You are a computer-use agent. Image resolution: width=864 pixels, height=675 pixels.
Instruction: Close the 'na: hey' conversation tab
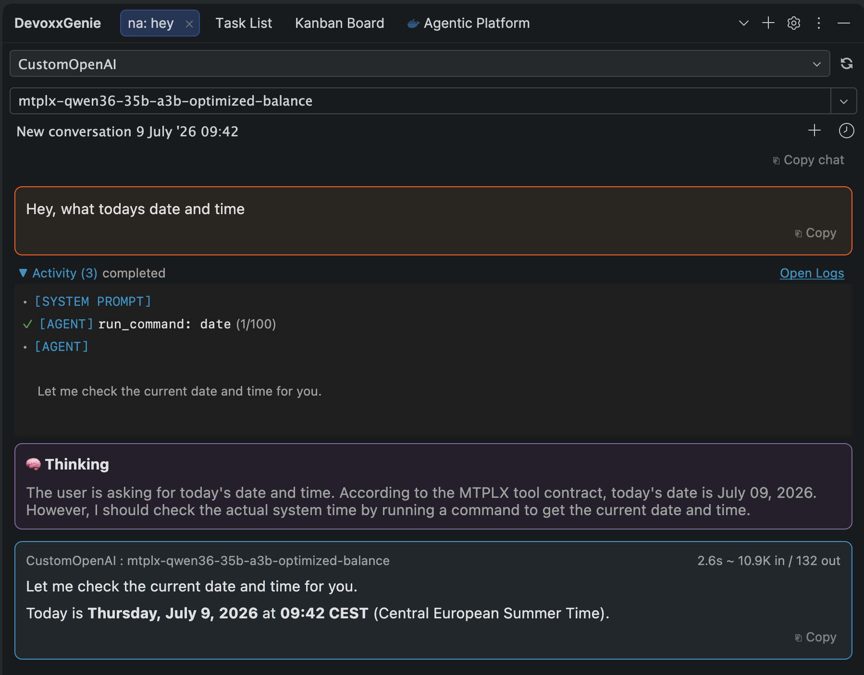pyautogui.click(x=189, y=24)
